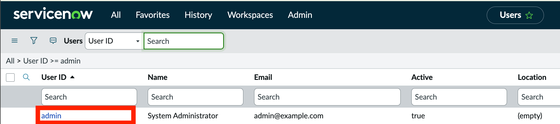560x124 pixels.
Task: Open the activity stream chat icon
Action: [x=53, y=41]
